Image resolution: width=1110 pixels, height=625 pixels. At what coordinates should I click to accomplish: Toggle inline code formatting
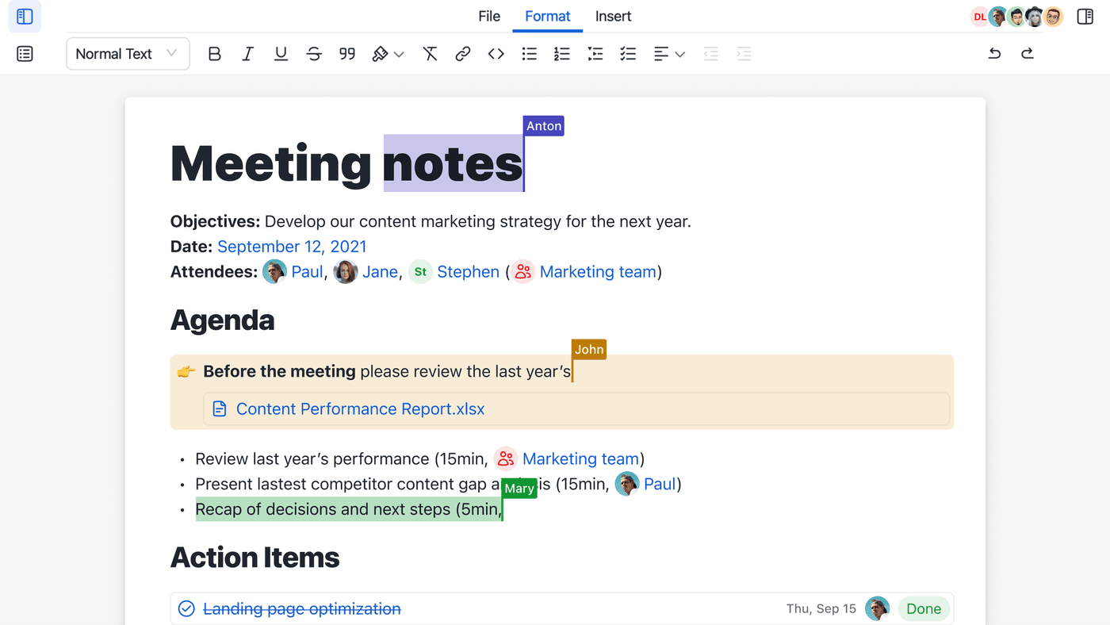pyautogui.click(x=496, y=54)
